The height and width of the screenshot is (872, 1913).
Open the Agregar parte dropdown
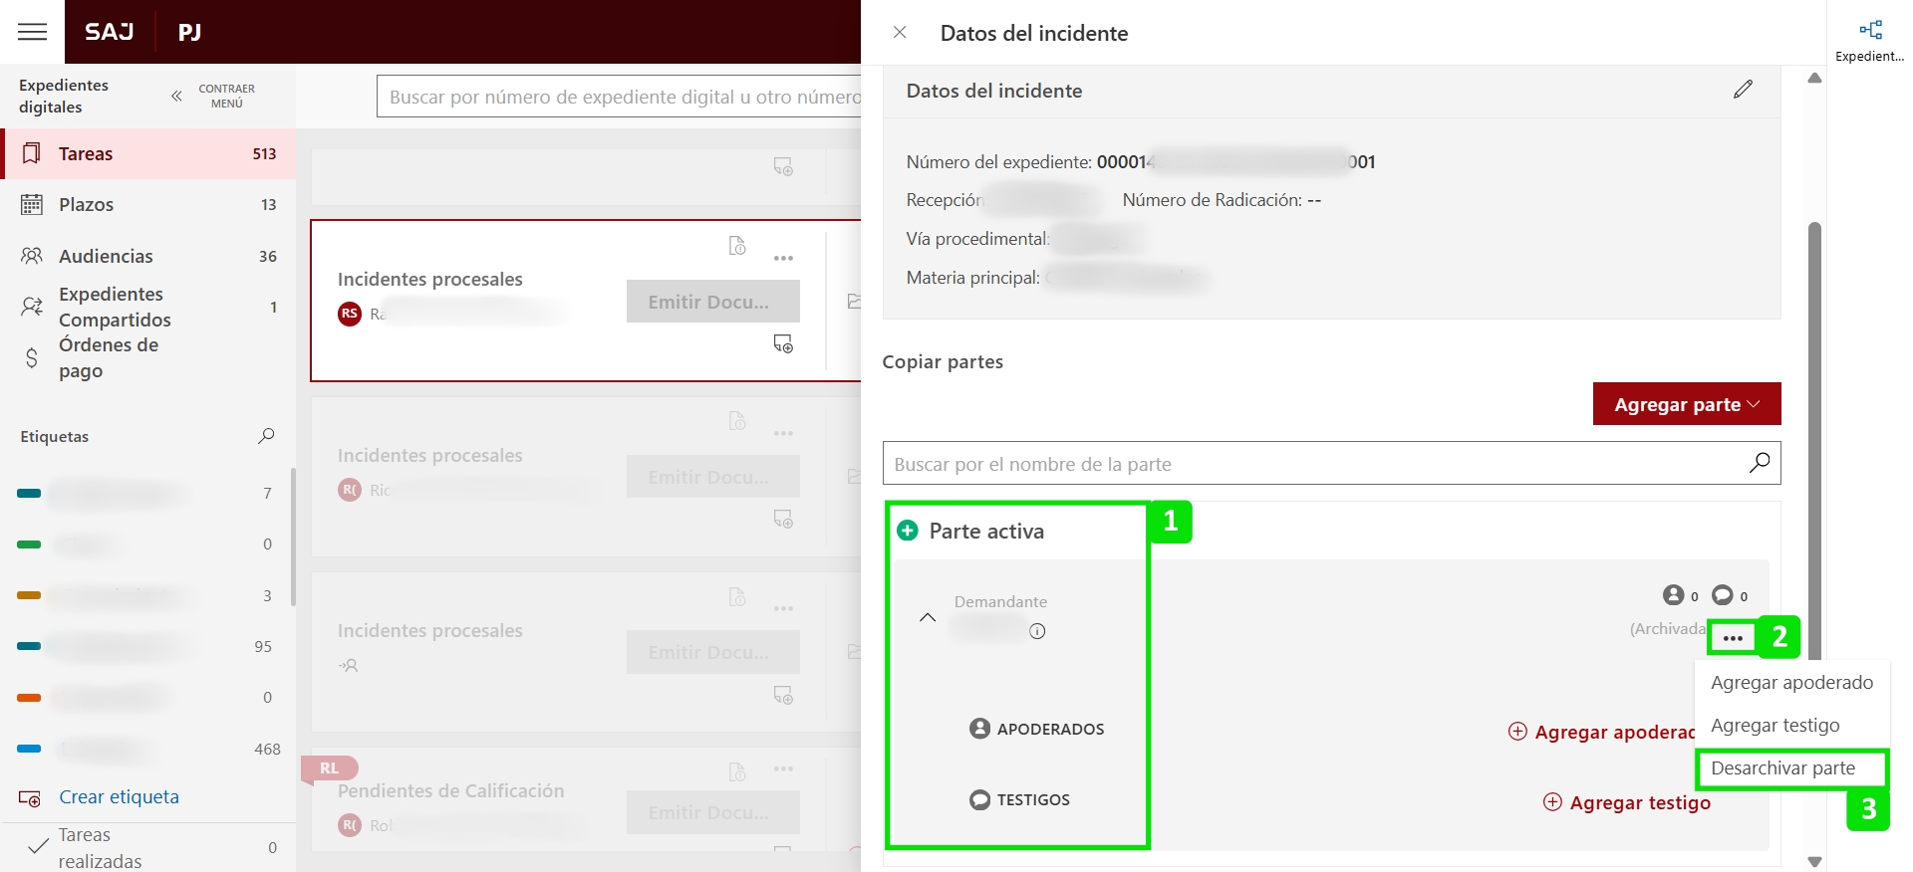(1686, 404)
